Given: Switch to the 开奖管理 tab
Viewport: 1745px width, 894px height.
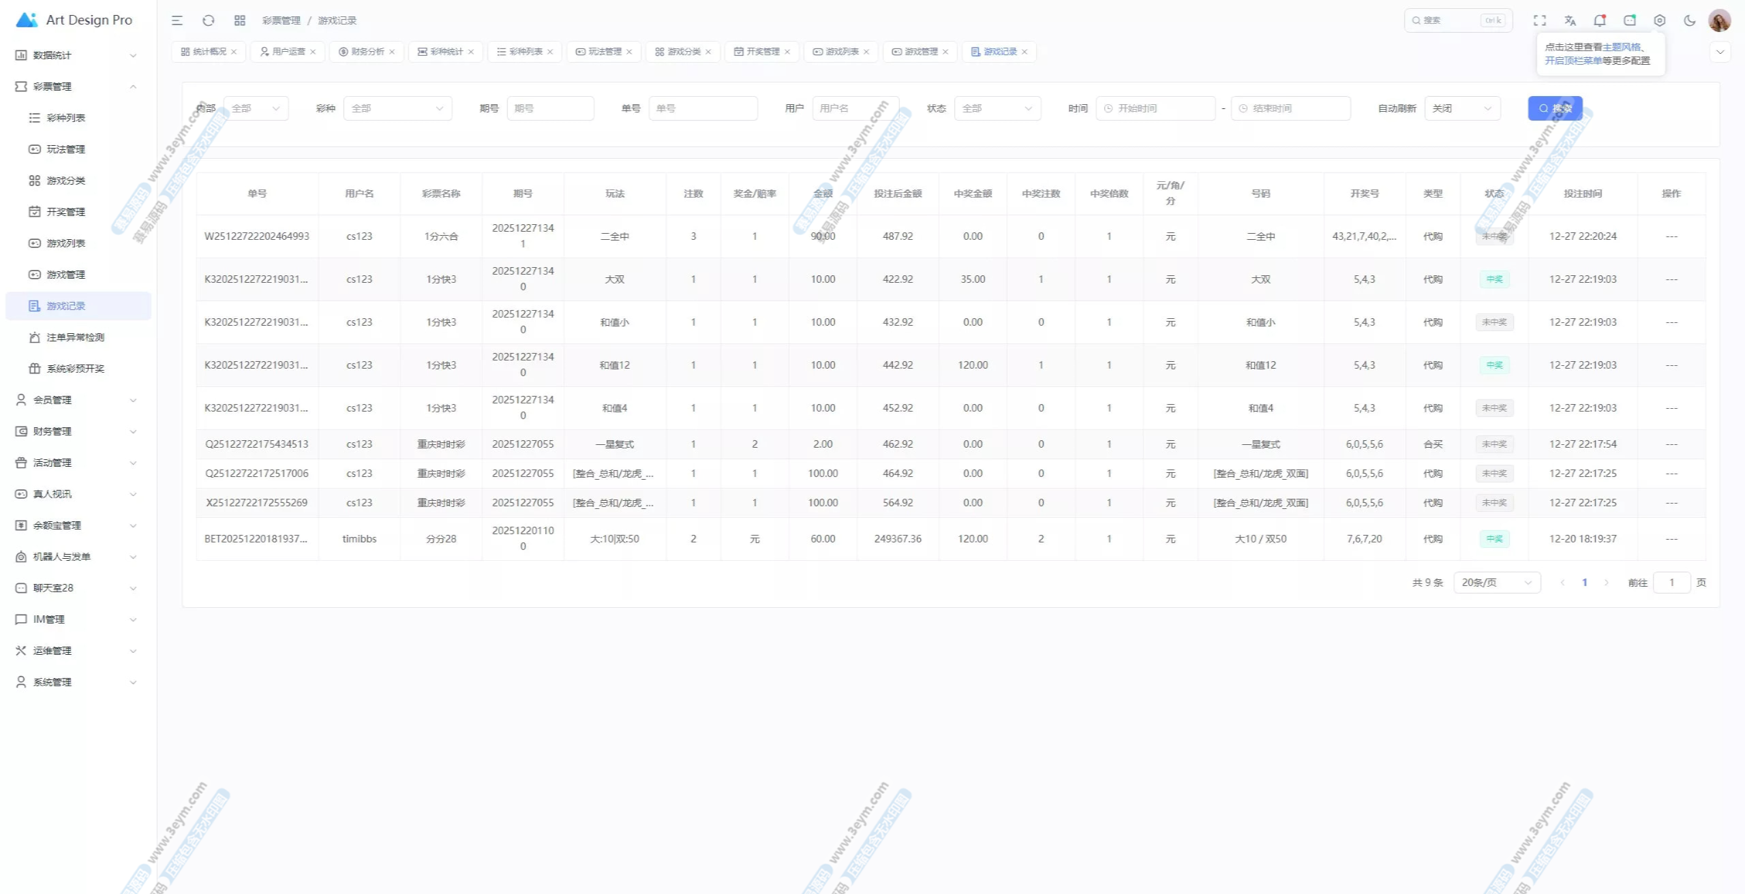Looking at the screenshot, I should [762, 52].
